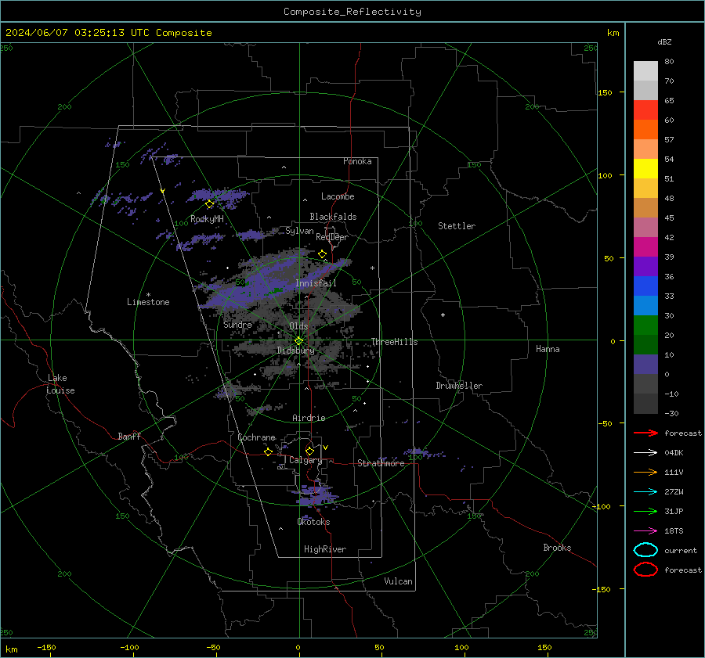Click the Brooks label
This screenshot has height=658, width=705.
pyautogui.click(x=557, y=548)
